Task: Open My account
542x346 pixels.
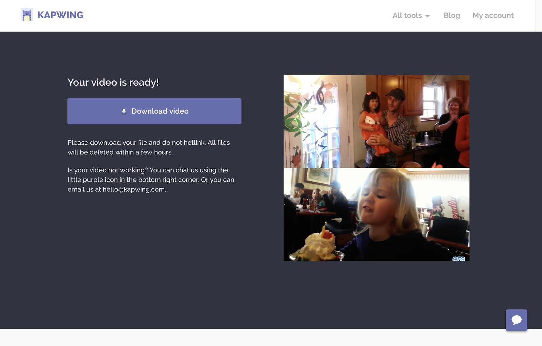Action: tap(493, 16)
